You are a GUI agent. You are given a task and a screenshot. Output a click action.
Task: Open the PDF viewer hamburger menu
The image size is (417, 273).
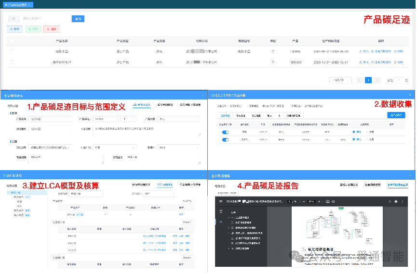pos(221,202)
